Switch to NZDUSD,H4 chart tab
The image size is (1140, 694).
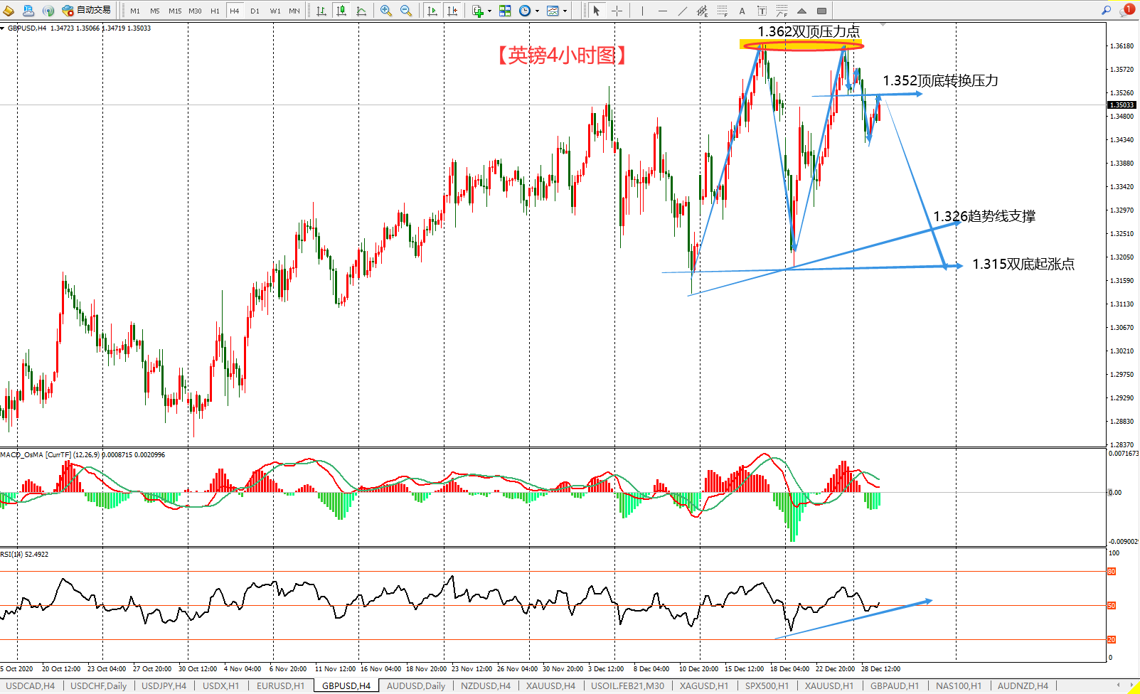pos(486,686)
